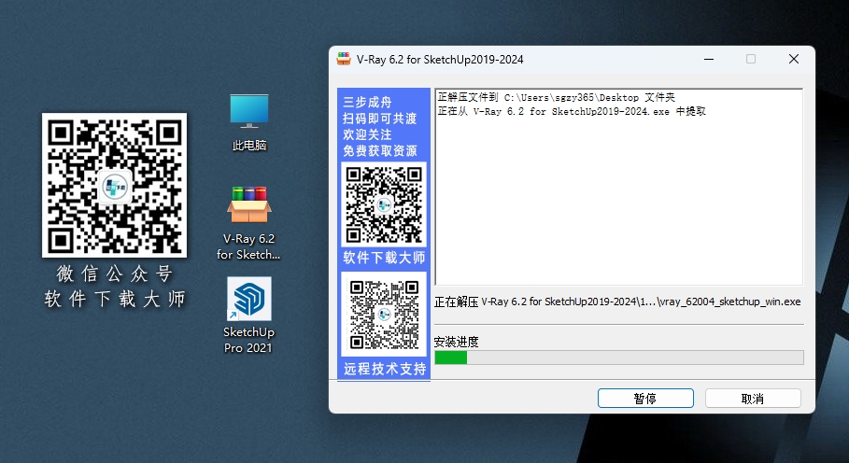The width and height of the screenshot is (849, 463).
Task: Click the lower QR code above 远程技术支持
Action: 384,315
